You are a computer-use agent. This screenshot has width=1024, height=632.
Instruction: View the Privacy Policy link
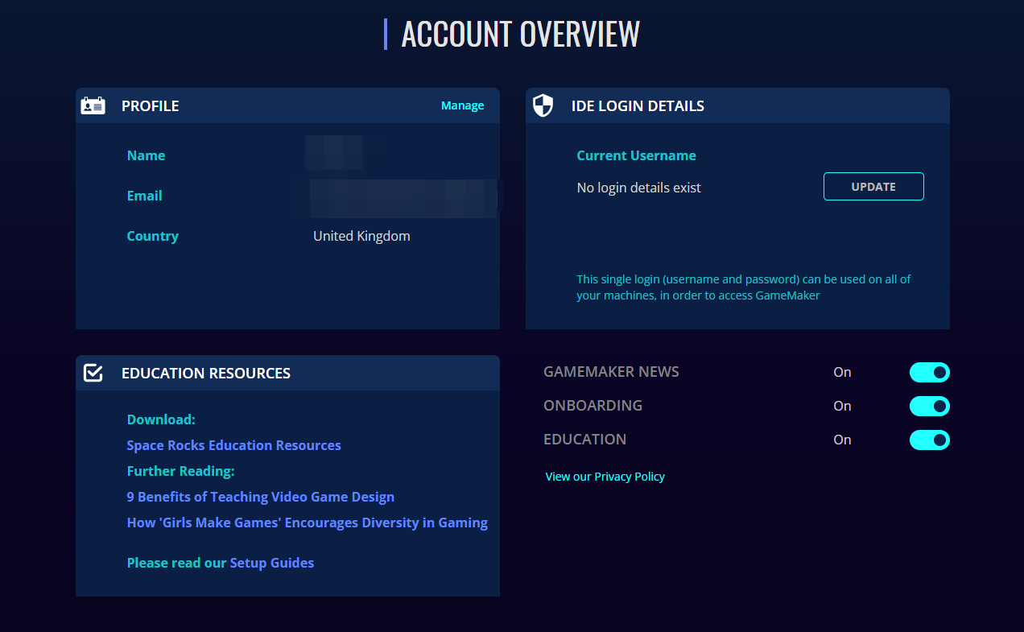605,476
